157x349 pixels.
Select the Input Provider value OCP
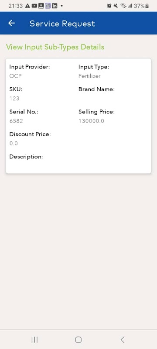click(x=15, y=76)
